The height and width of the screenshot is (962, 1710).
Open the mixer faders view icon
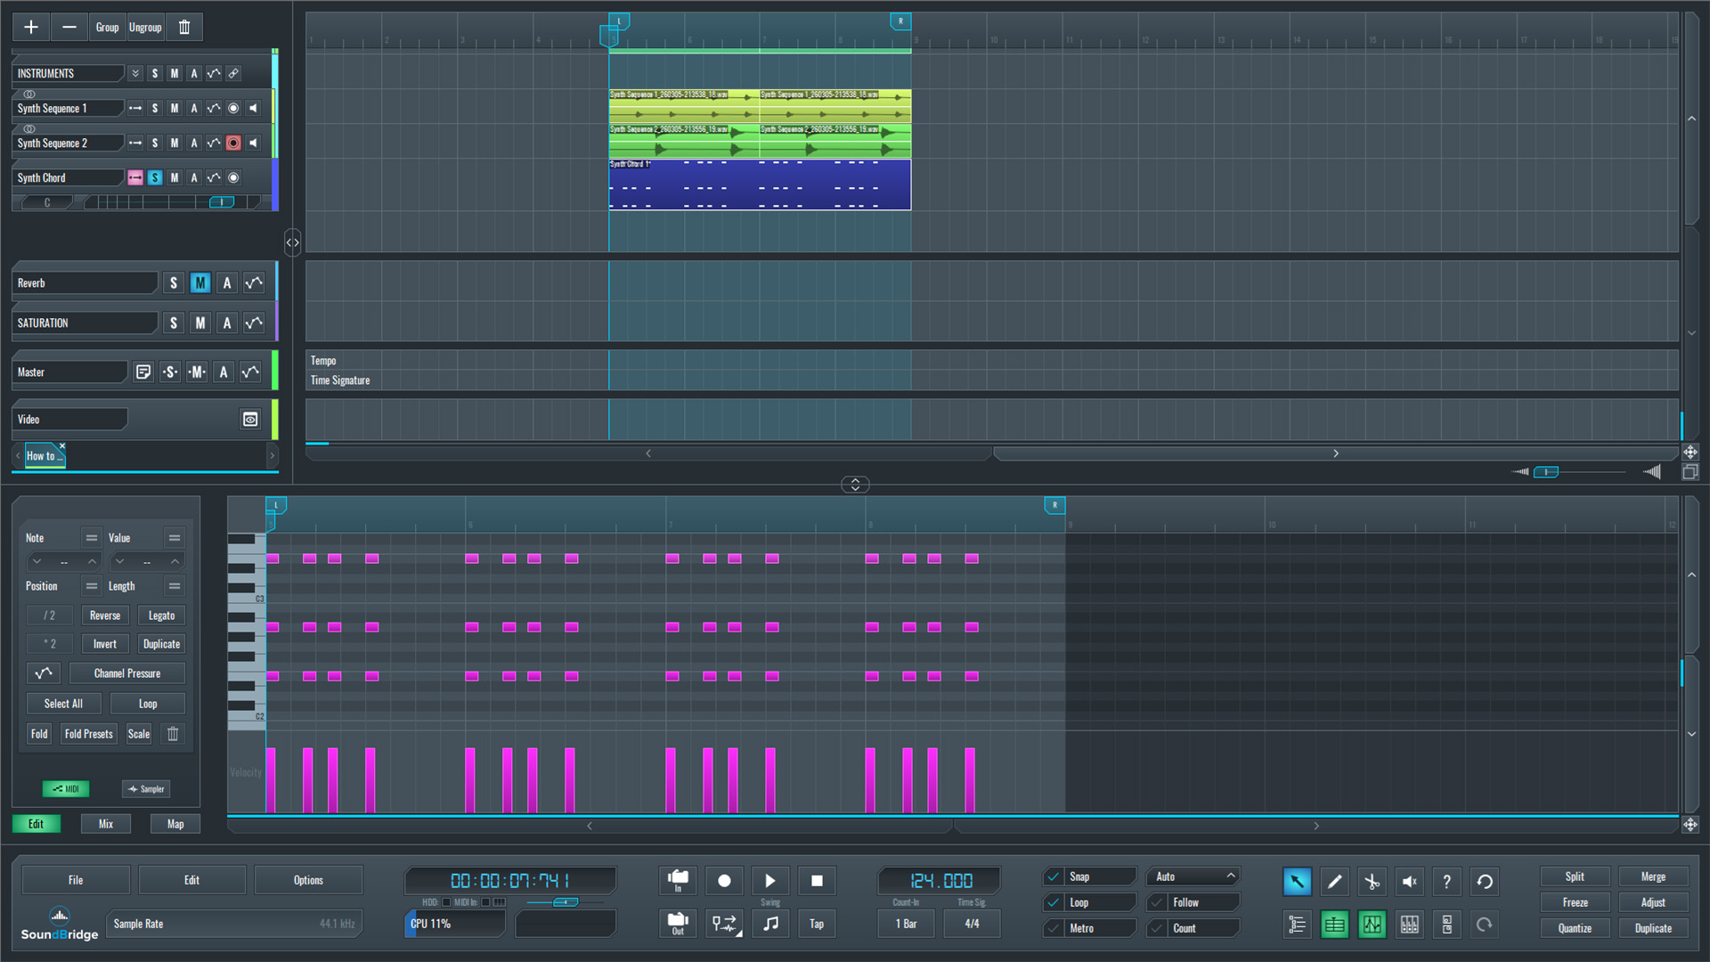click(x=1409, y=925)
